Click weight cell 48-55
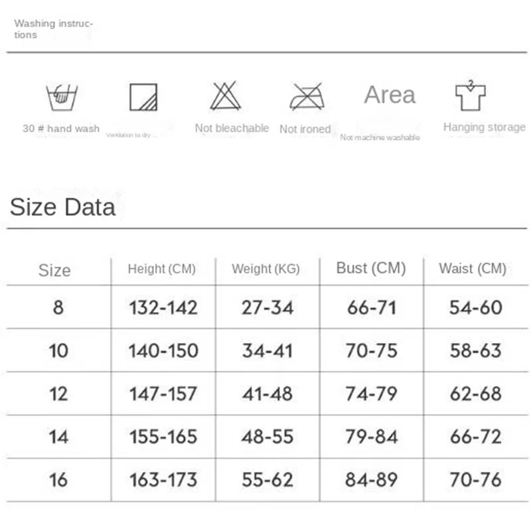 (267, 437)
